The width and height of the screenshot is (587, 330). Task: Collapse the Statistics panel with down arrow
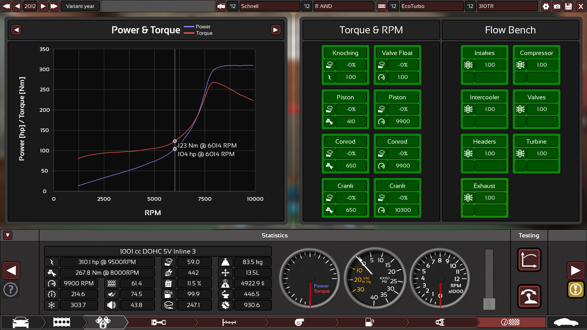point(8,235)
